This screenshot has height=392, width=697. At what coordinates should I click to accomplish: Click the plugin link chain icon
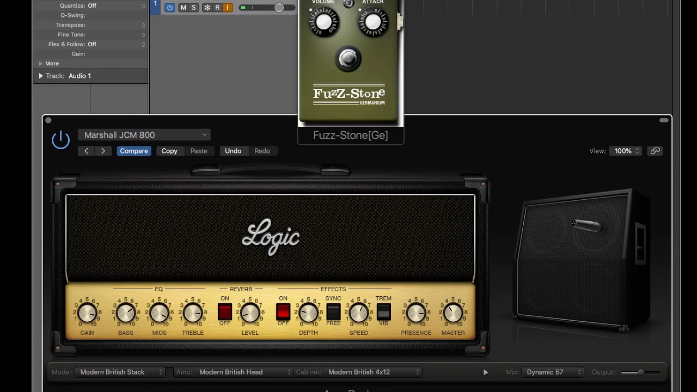(655, 151)
